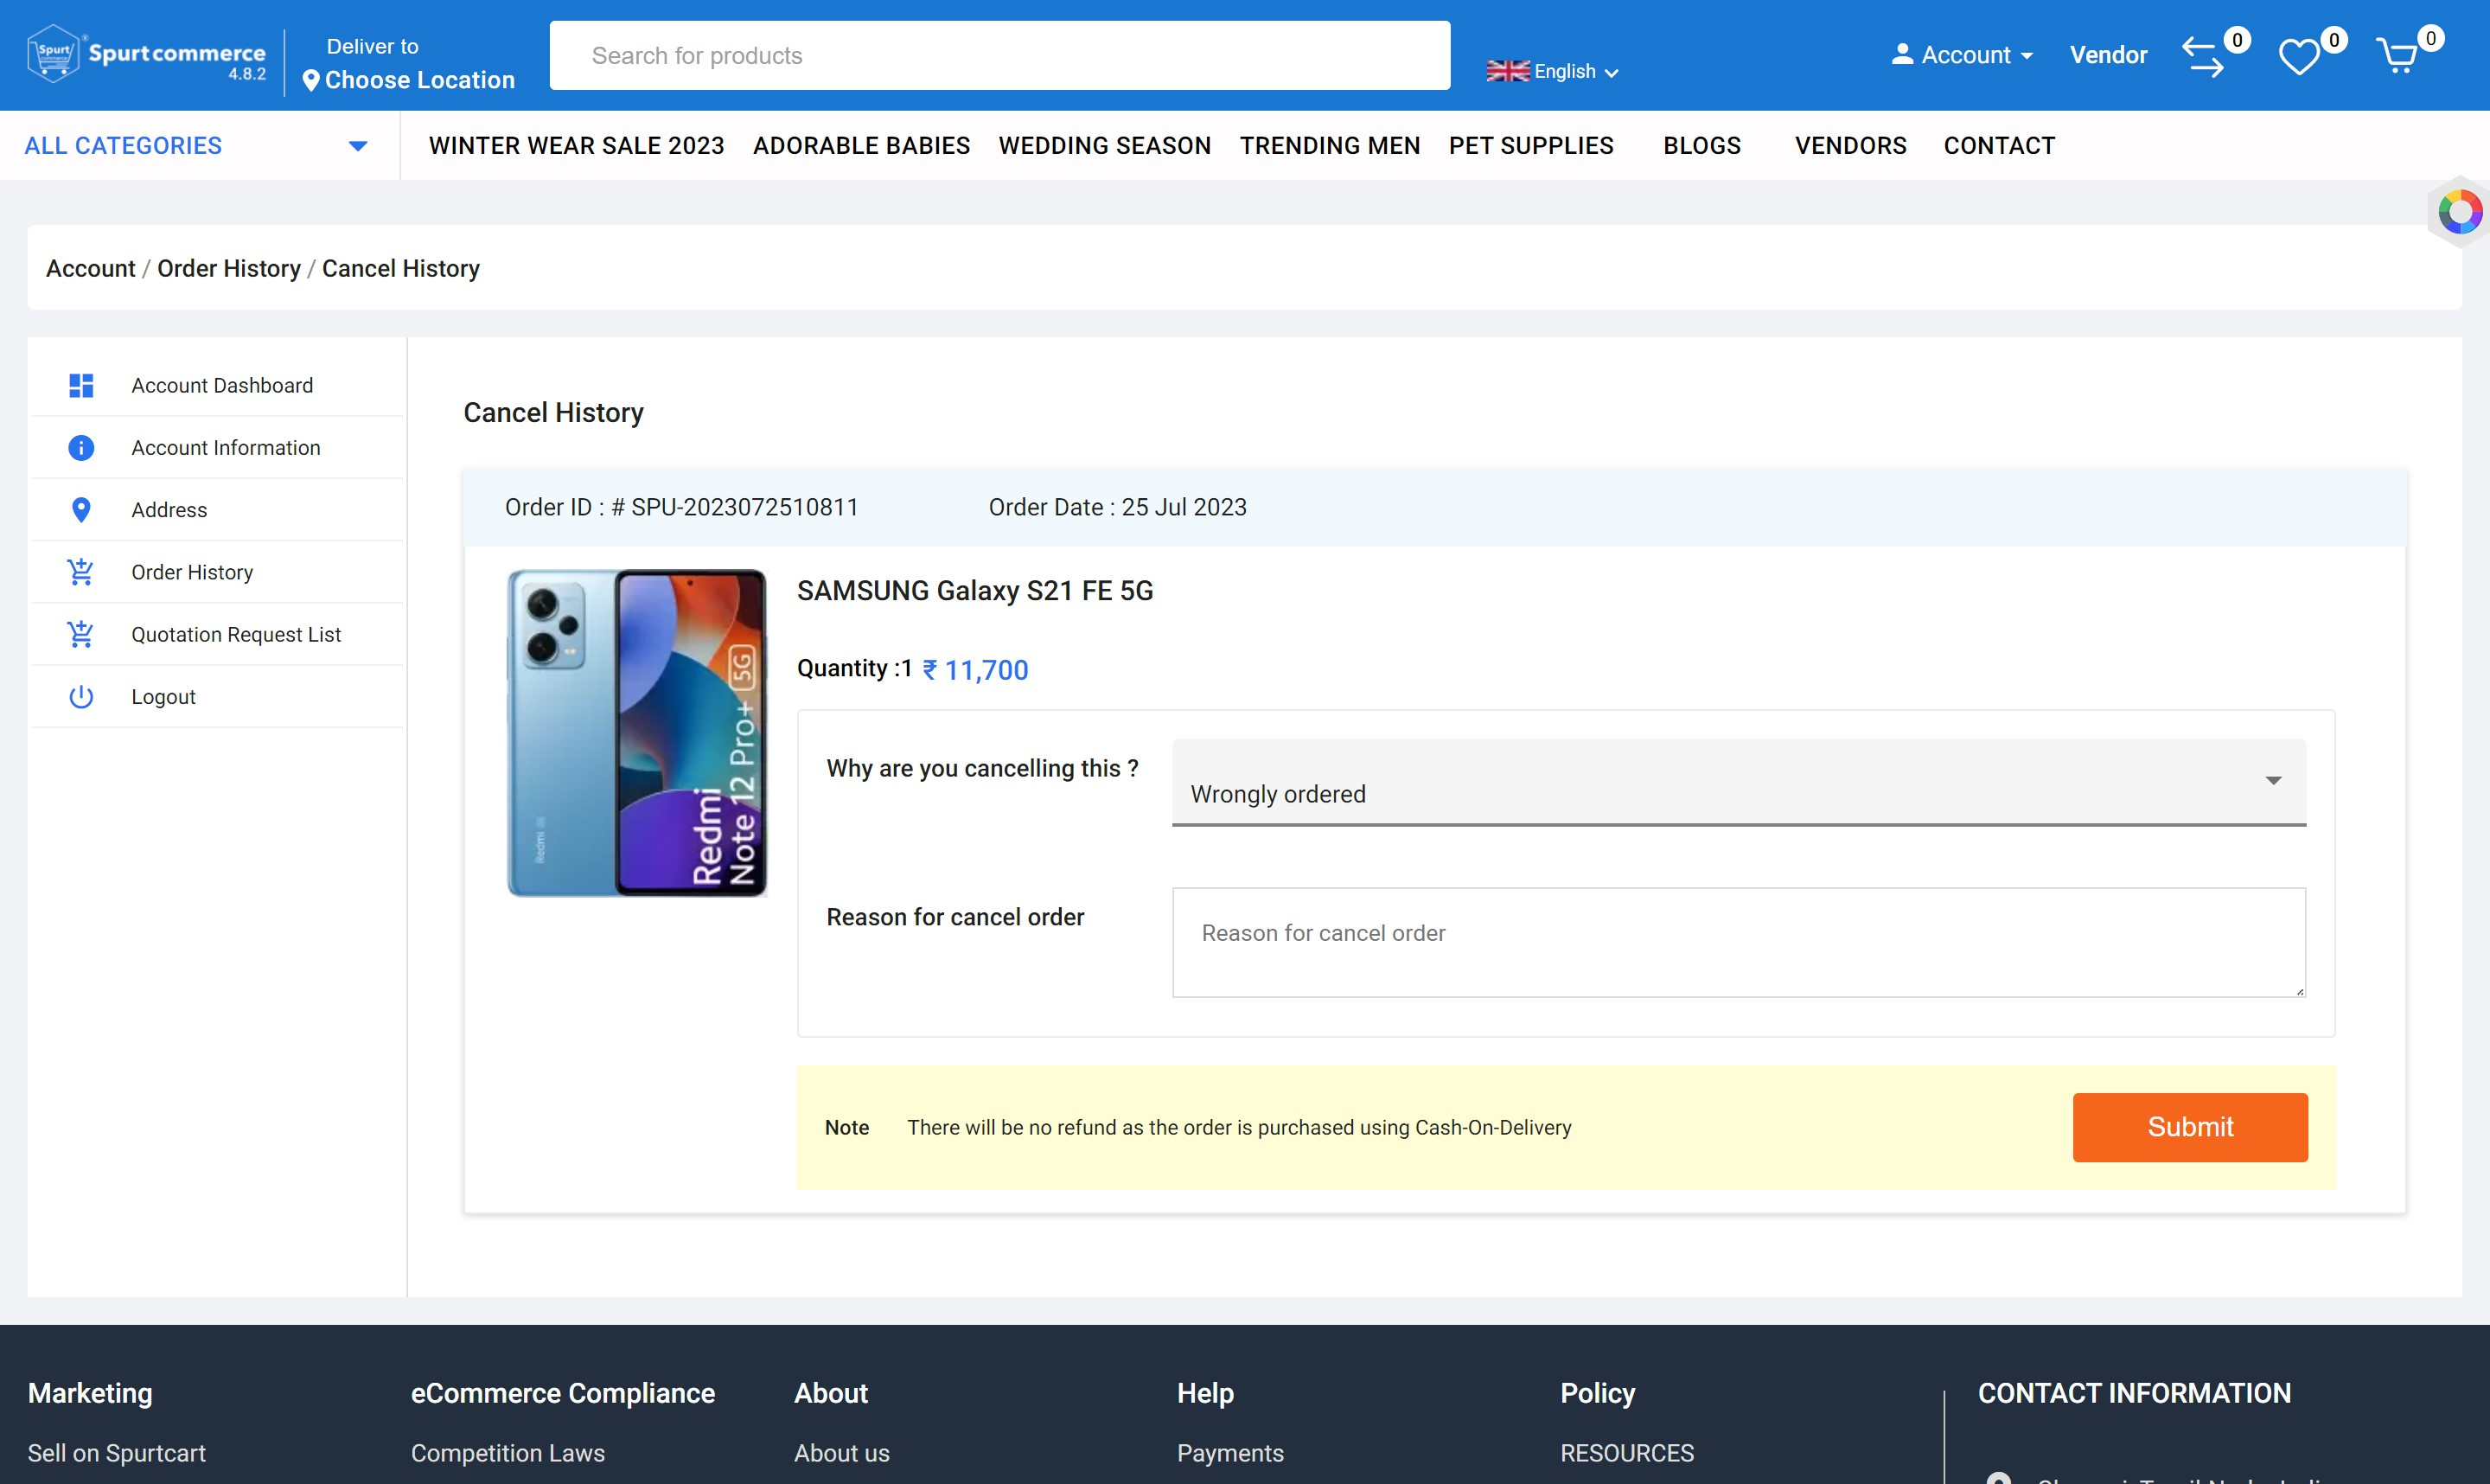Viewport: 2490px width, 1484px height.
Task: Open the shopping cart icon
Action: [x=2396, y=57]
